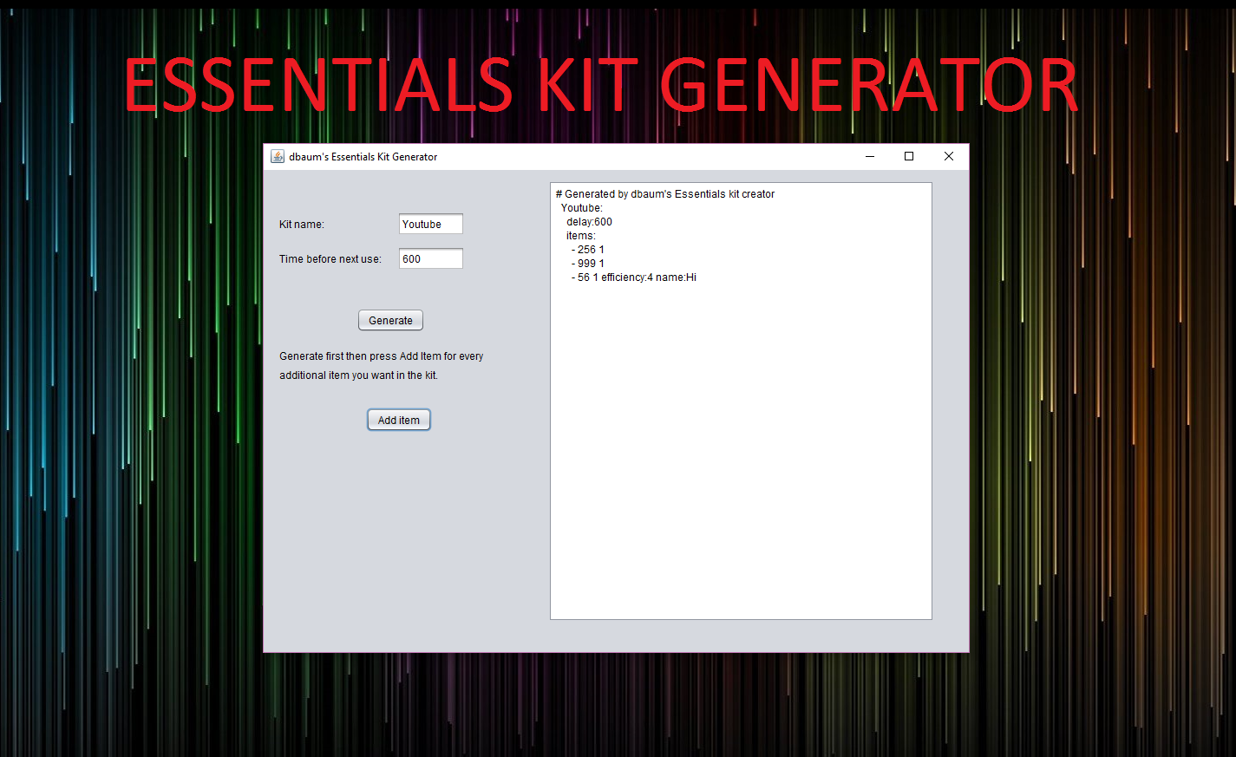Image resolution: width=1236 pixels, height=757 pixels.
Task: Minimize the Essentials Kit Generator window
Action: [x=869, y=156]
